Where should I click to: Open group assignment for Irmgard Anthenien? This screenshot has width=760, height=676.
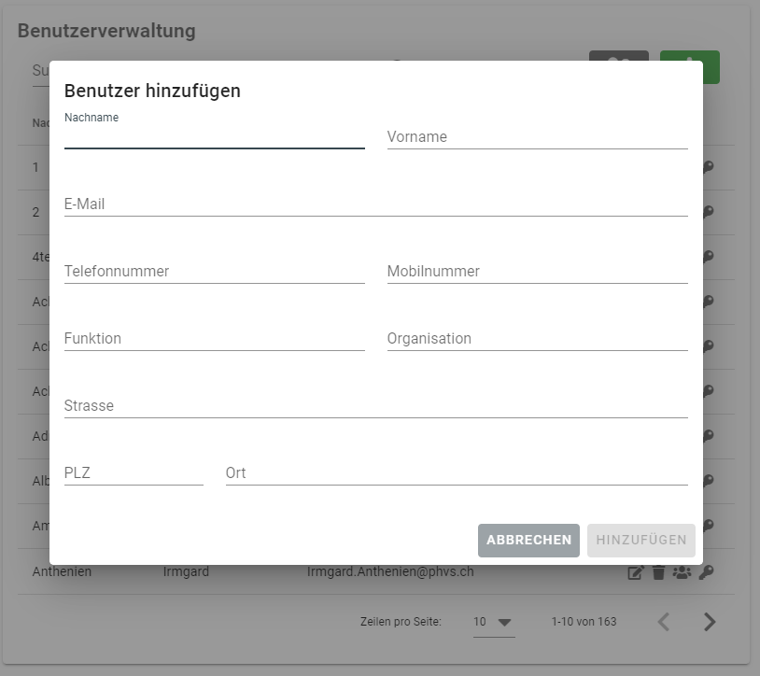(x=682, y=572)
